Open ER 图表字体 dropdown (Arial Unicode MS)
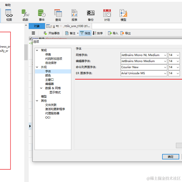Image resolution: width=182 pixels, height=182 pixels. pyautogui.click(x=144, y=73)
